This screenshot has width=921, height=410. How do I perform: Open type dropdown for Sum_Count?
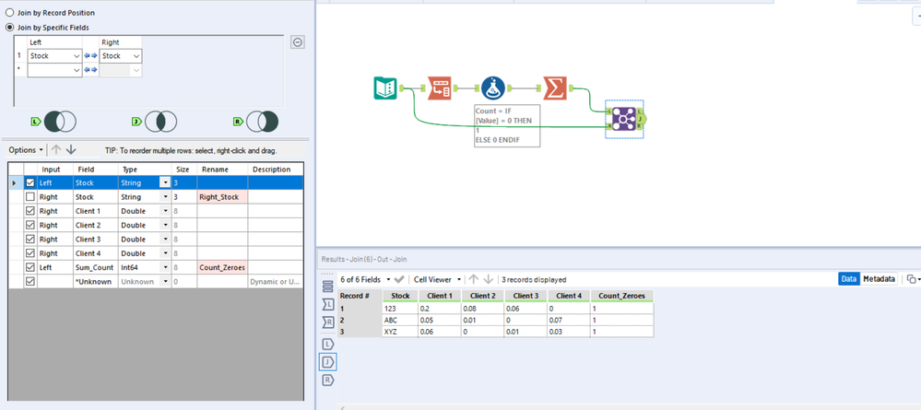click(166, 267)
